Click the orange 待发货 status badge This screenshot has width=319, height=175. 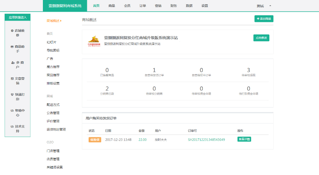95,140
